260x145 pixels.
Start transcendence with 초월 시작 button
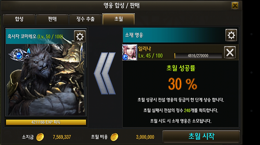click(201, 137)
